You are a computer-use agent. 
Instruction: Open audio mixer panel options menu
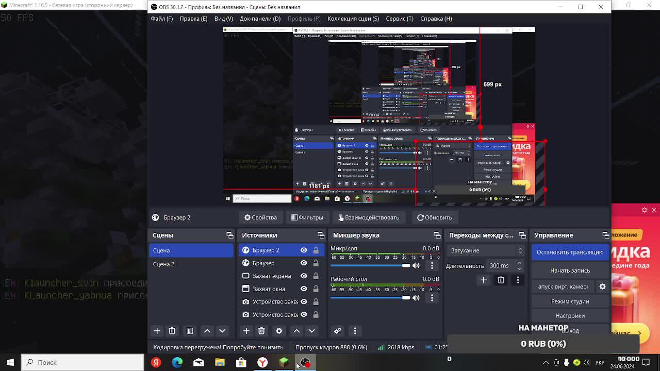tap(355, 331)
